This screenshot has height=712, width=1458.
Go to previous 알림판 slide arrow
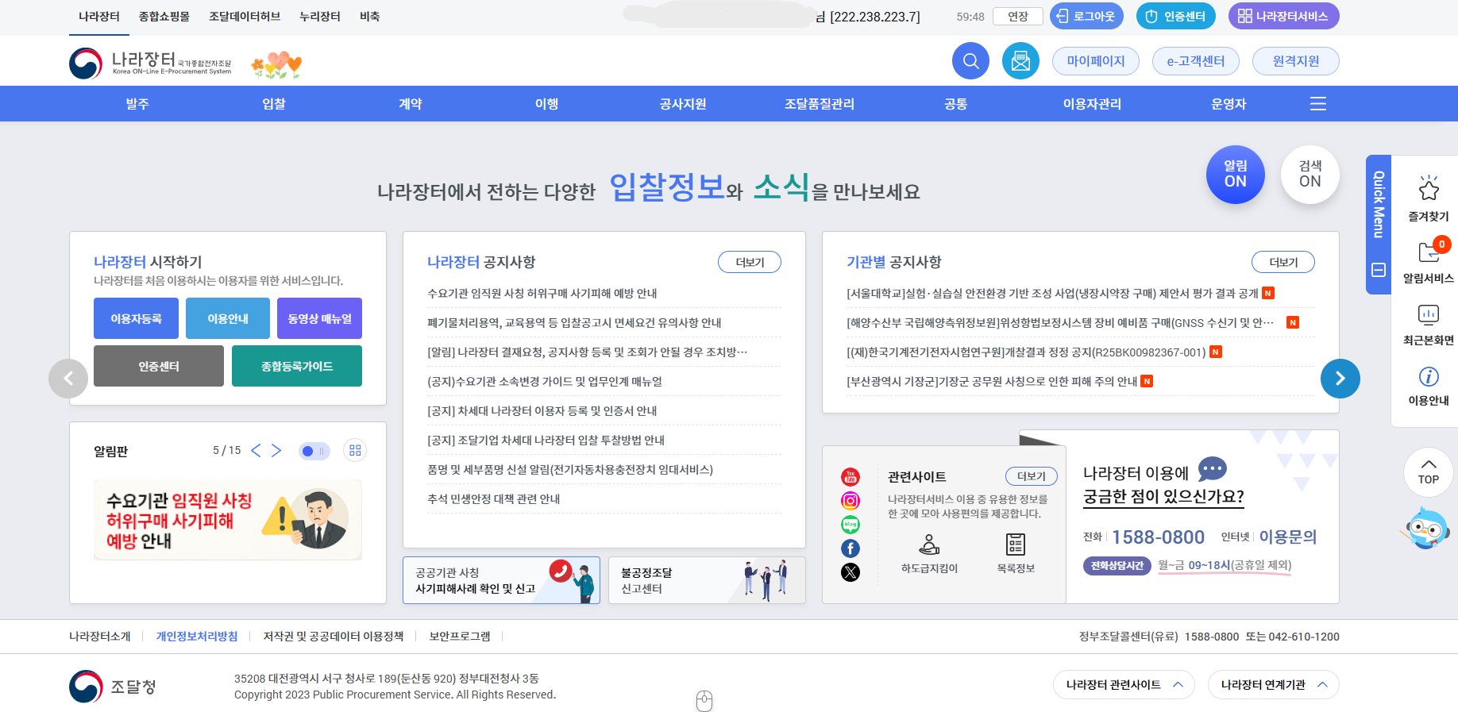click(256, 451)
